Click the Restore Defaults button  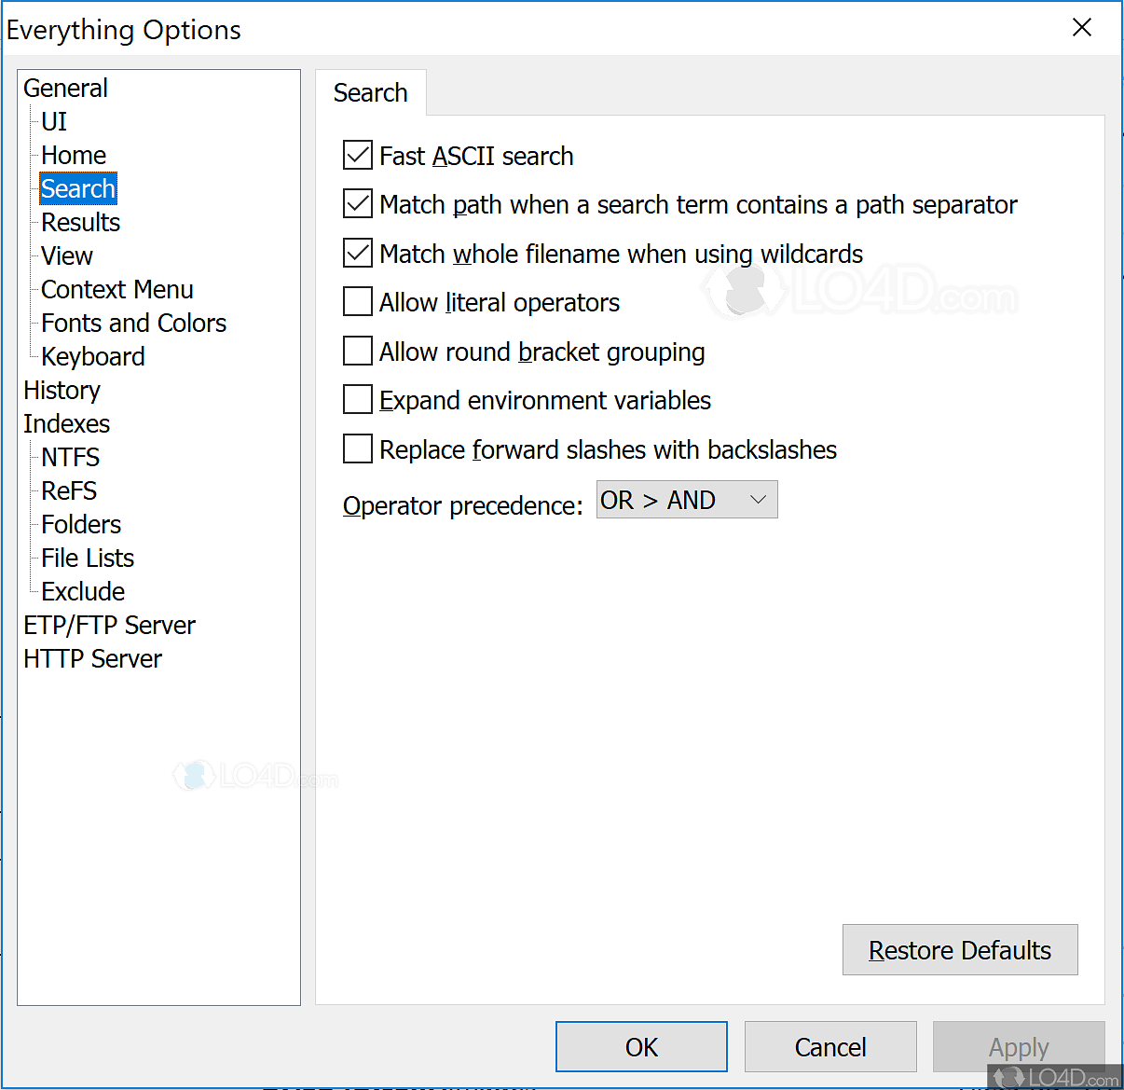pos(960,950)
